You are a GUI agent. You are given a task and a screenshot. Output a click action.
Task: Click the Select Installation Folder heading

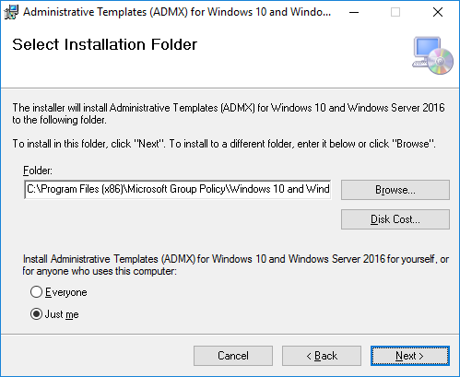point(104,44)
